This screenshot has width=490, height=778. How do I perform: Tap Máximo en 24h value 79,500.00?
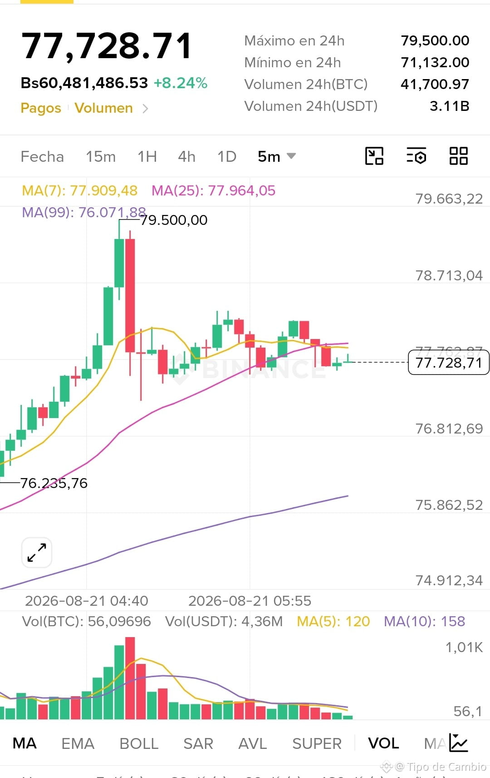tap(435, 41)
